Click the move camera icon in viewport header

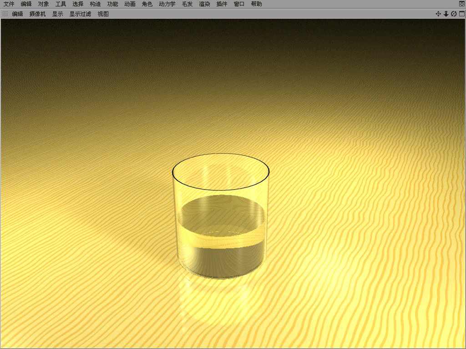coord(438,14)
